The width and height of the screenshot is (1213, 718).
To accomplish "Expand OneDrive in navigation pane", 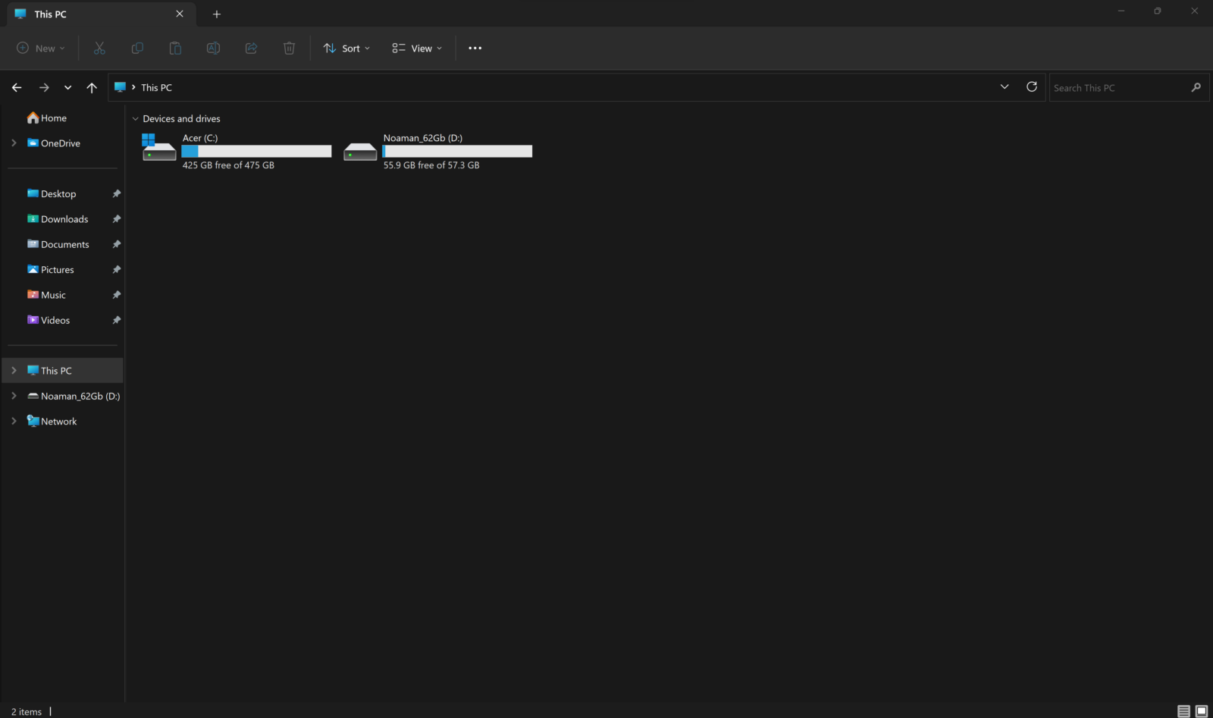I will click(14, 143).
